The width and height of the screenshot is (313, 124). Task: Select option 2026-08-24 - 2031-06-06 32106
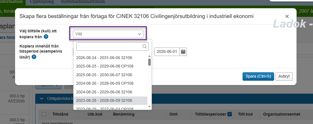[104, 58]
